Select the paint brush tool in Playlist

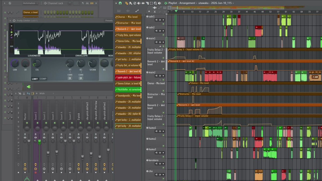[131, 3]
